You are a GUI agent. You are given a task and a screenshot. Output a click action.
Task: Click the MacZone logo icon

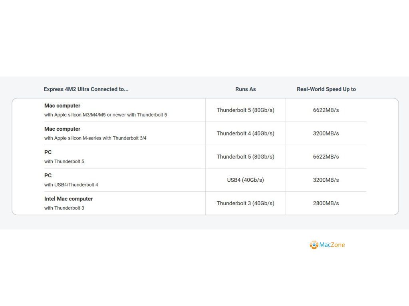click(x=314, y=245)
